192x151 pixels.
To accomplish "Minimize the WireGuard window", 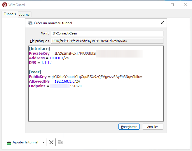I will 159,5.
